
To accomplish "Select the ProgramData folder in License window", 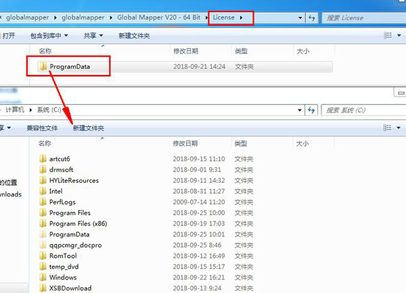I will [x=69, y=66].
